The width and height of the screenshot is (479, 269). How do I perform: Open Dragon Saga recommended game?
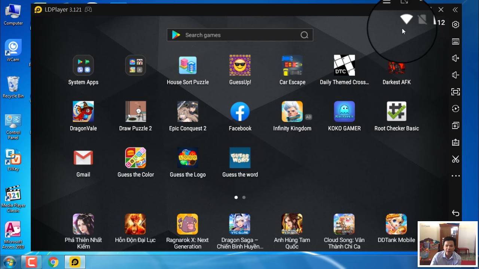click(x=240, y=224)
